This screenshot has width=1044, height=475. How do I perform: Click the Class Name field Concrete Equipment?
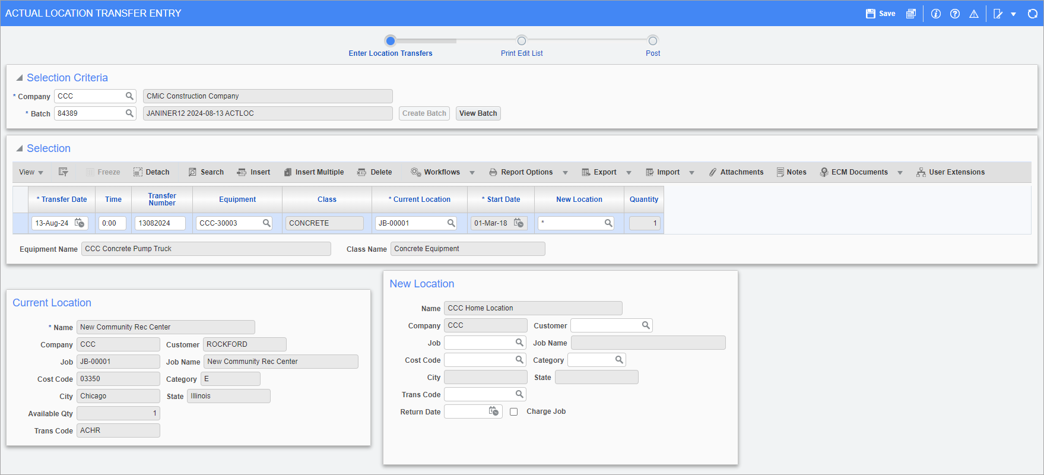pyautogui.click(x=468, y=249)
